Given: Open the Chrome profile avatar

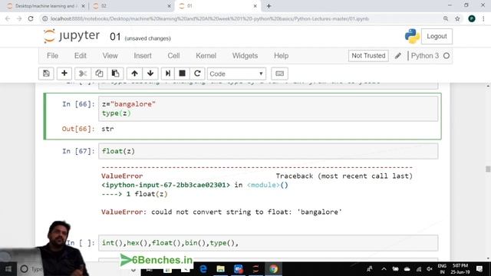Looking at the screenshot, I should 472,18.
